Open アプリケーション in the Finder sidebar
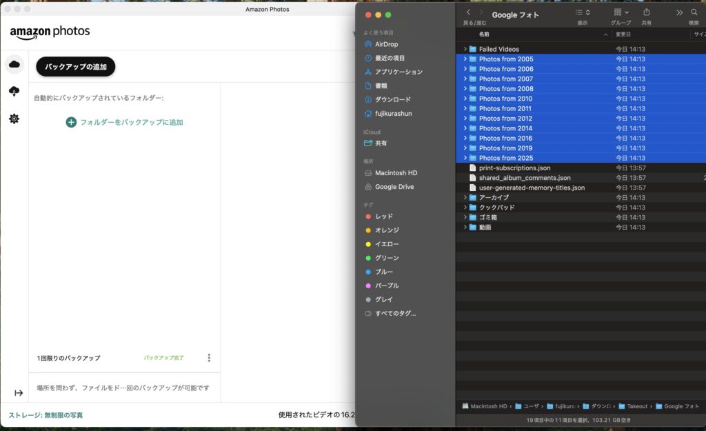The height and width of the screenshot is (431, 706). coord(399,72)
